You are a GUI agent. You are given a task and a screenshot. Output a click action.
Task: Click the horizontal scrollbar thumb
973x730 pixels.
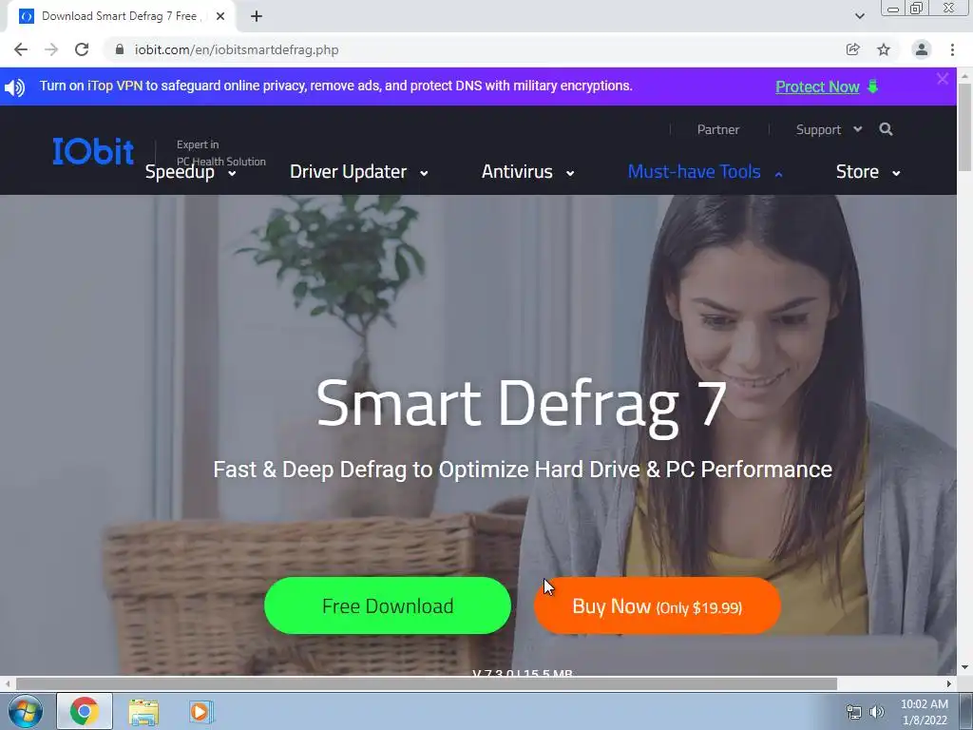point(427,683)
